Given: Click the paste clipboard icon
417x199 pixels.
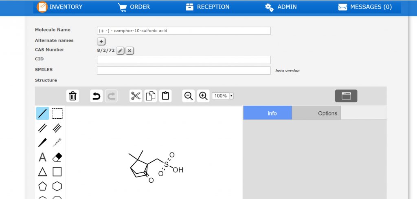Looking at the screenshot, I should click(165, 96).
